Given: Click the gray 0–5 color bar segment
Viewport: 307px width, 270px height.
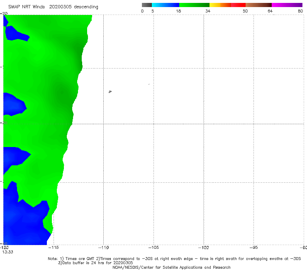Looking at the screenshot, I should point(146,5).
